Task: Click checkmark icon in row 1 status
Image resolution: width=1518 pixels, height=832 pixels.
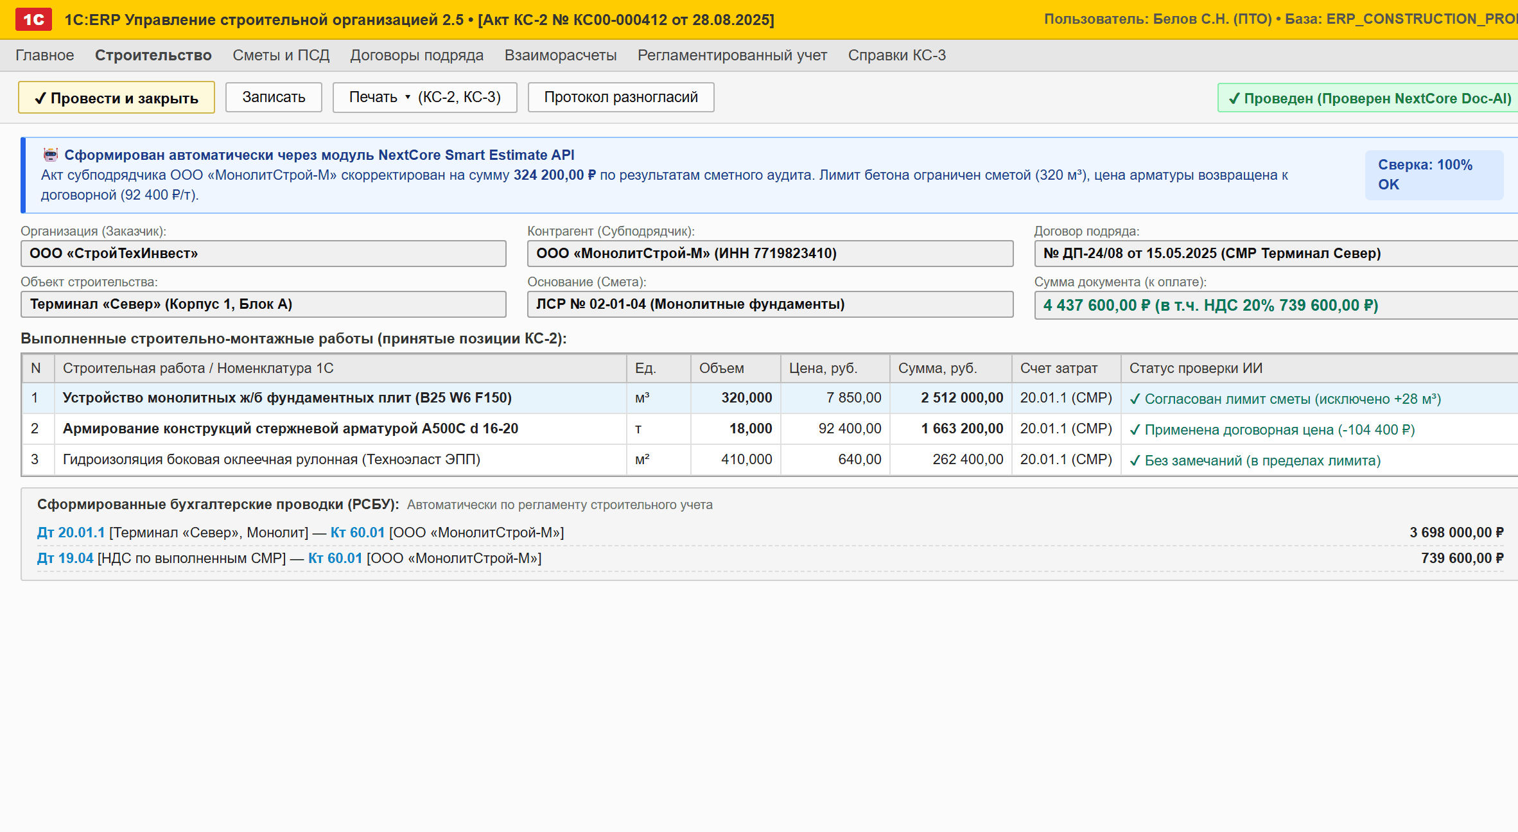Action: (x=1135, y=399)
